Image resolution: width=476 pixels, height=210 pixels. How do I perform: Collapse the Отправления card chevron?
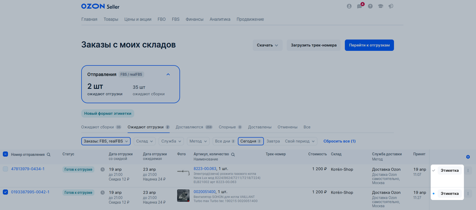pos(168,74)
